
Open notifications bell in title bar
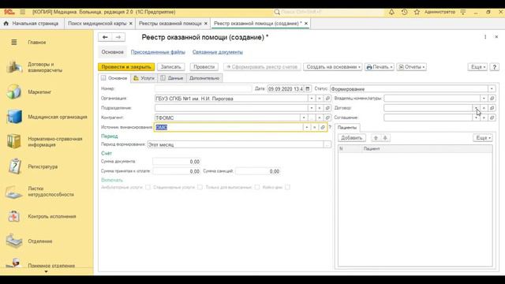click(391, 12)
